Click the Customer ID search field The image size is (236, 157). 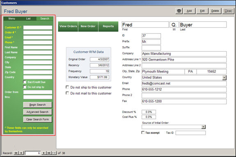[38, 27]
